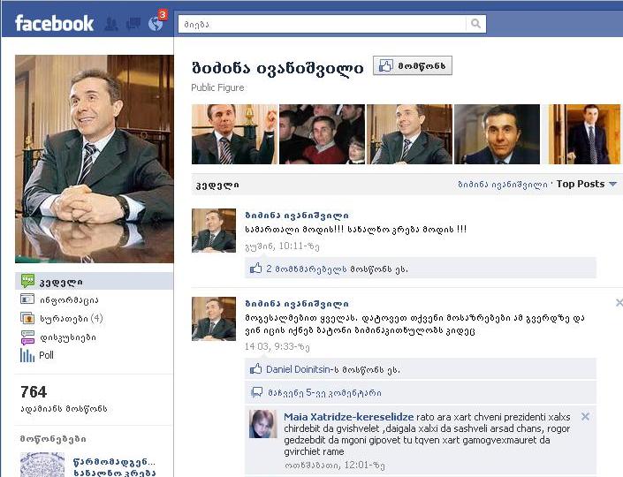The image size is (623, 477).
Task: Click author name on first post
Action: (297, 216)
